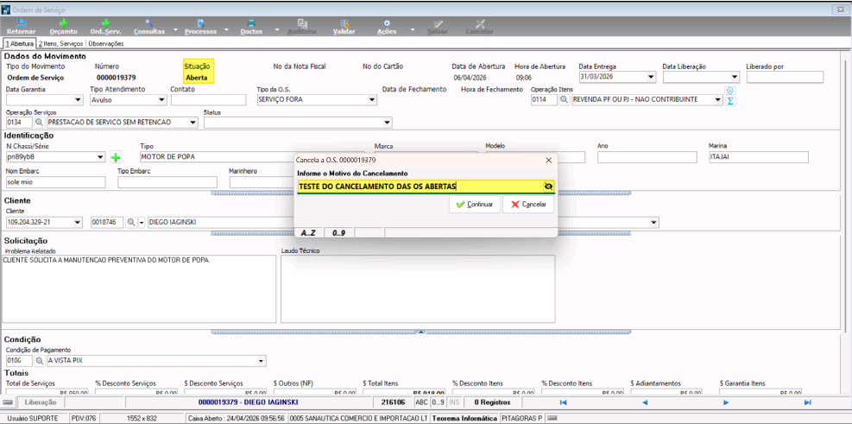
Task: Click the Doctos printer icon
Action: pos(251,23)
